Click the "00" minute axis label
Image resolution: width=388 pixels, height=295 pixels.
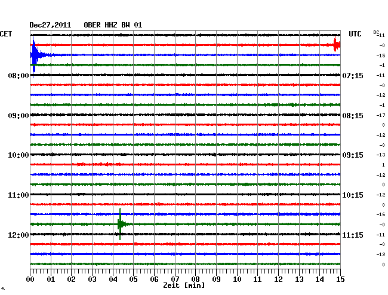pyautogui.click(x=30, y=279)
